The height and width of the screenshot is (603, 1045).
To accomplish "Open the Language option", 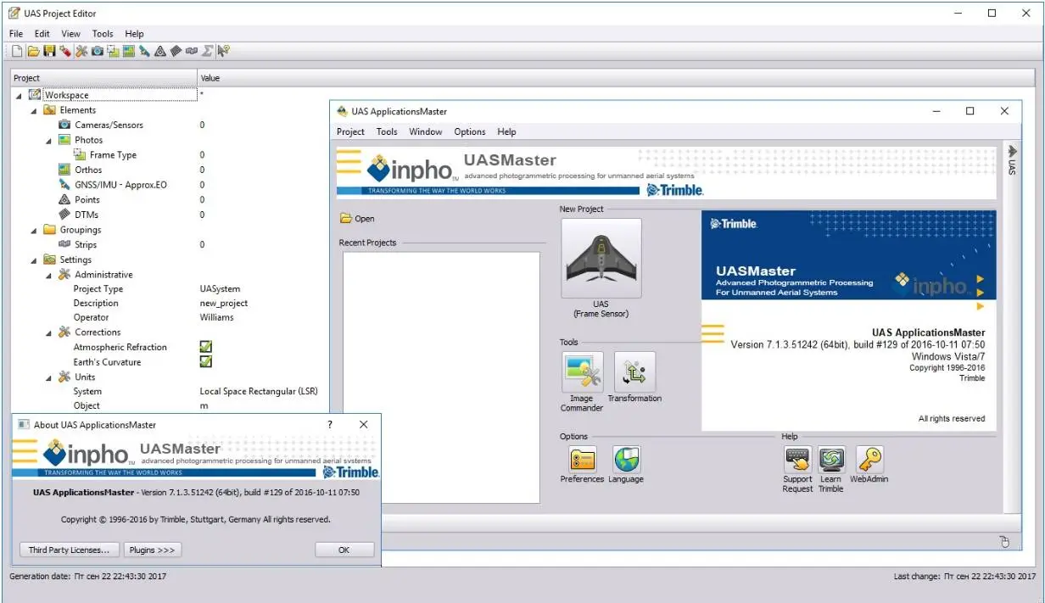I will point(626,460).
